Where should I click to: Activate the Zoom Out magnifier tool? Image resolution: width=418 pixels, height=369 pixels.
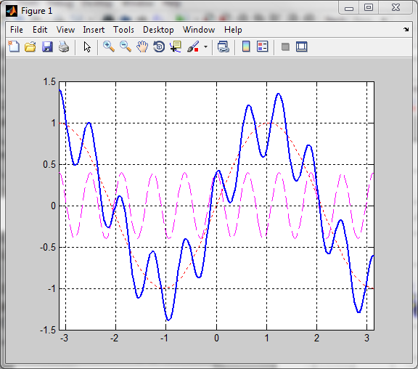point(126,46)
